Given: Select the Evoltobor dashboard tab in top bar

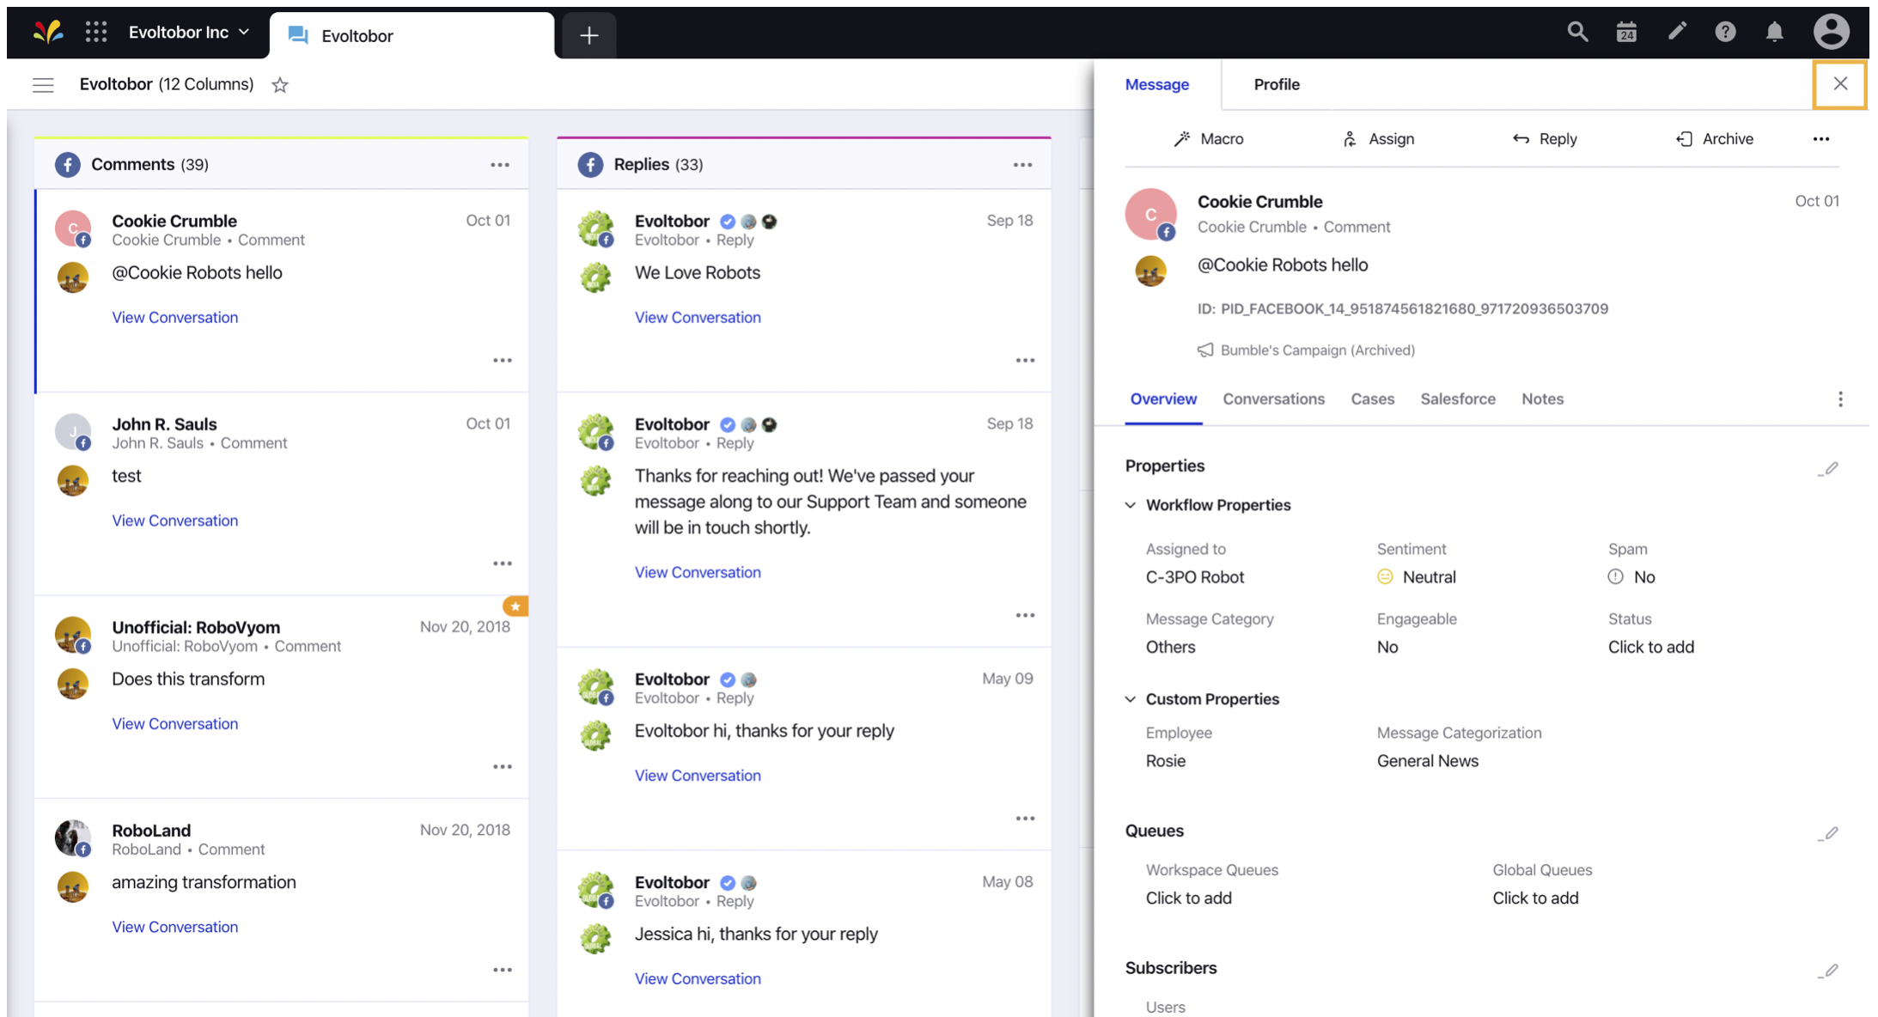Looking at the screenshot, I should tap(412, 35).
